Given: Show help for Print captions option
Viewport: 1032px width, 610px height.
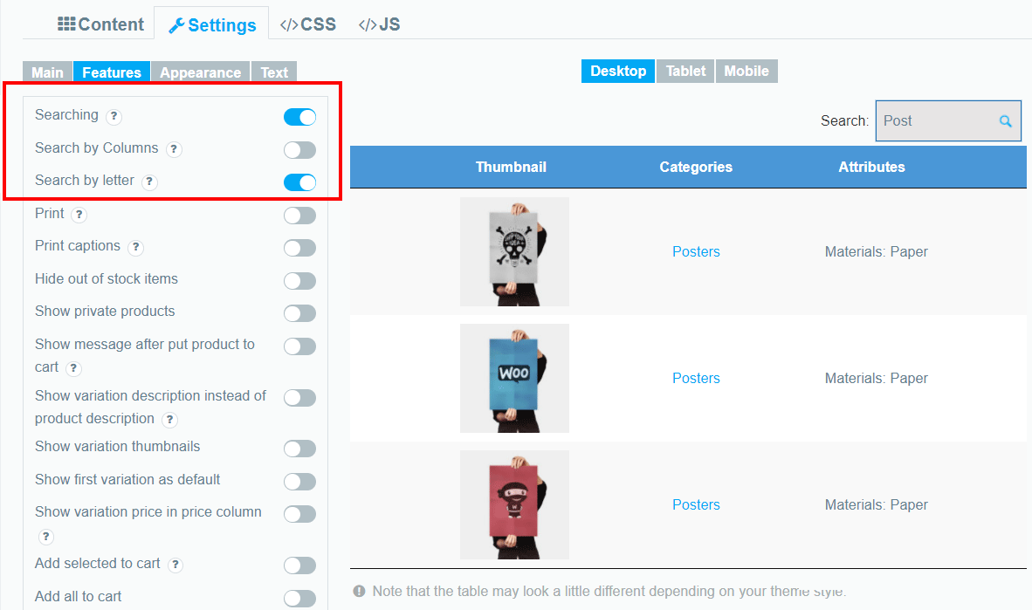Looking at the screenshot, I should click(135, 248).
